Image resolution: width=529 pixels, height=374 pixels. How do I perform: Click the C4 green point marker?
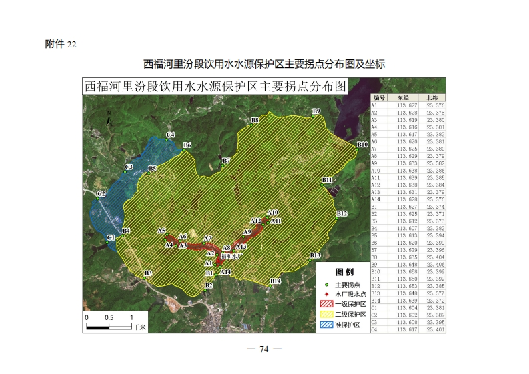[167, 139]
